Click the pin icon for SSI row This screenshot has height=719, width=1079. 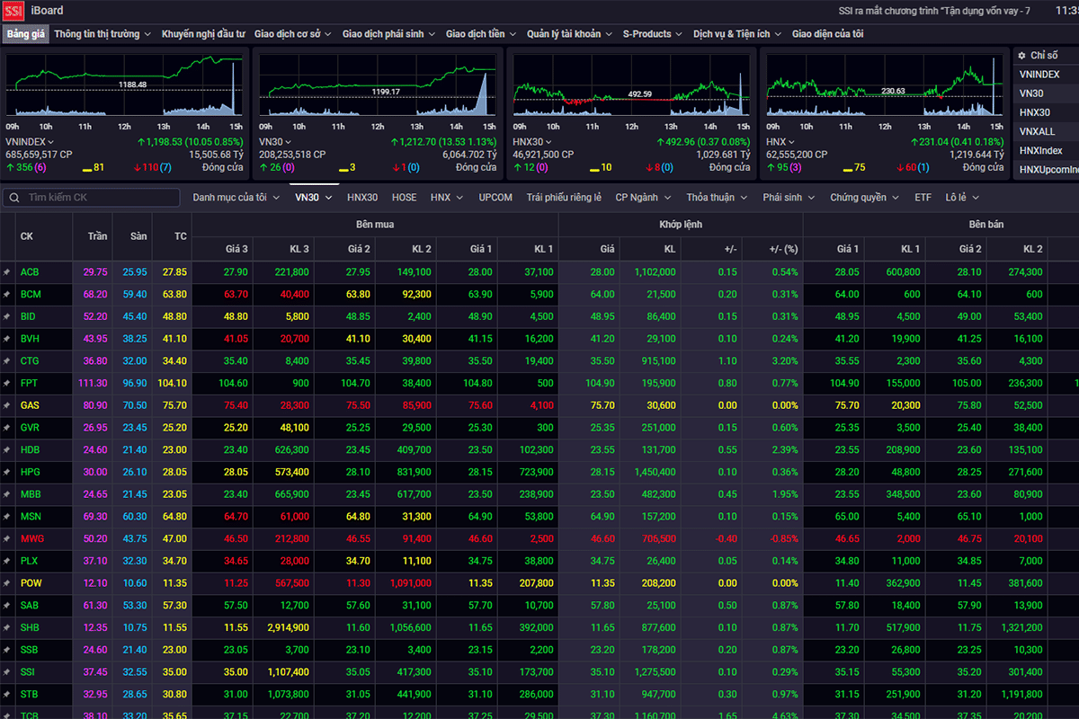pyautogui.click(x=7, y=671)
